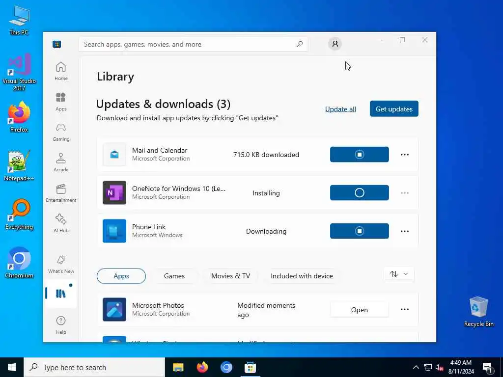Open File Explorer from the taskbar
The image size is (503, 377).
tap(178, 367)
